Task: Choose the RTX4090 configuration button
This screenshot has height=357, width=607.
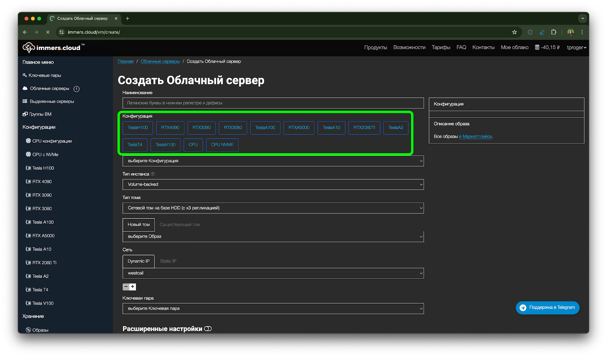Action: pyautogui.click(x=170, y=128)
